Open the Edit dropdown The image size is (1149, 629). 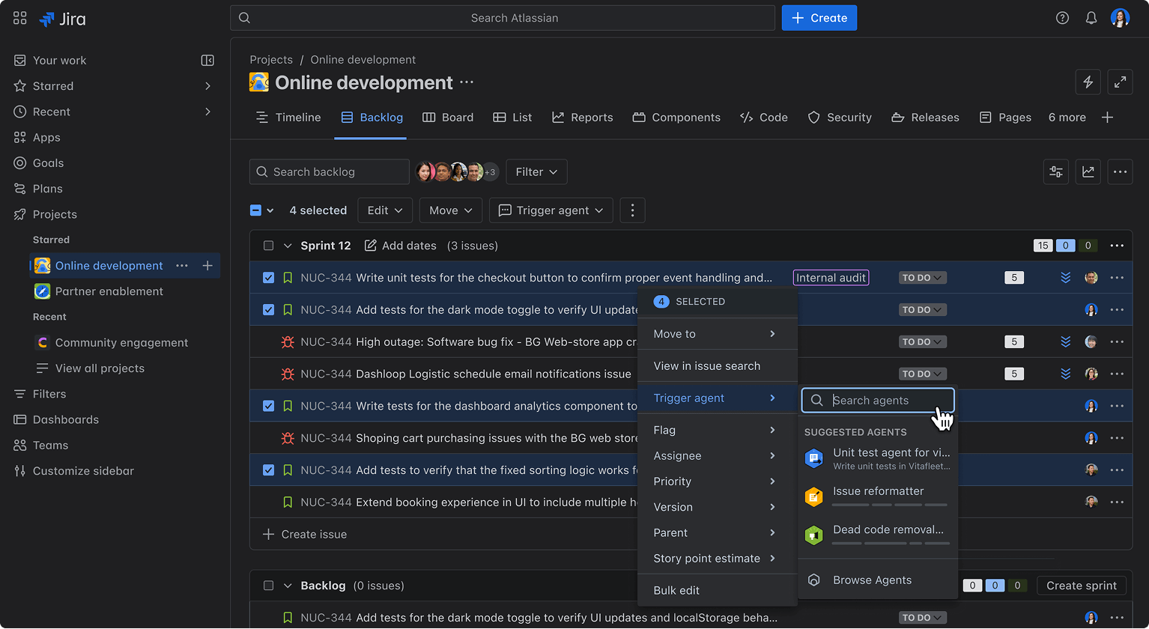pos(385,210)
